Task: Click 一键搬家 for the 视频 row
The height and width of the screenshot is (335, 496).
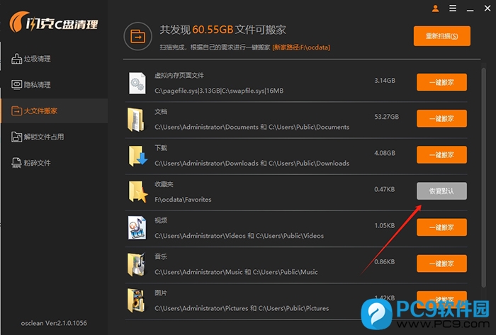Action: 441,227
